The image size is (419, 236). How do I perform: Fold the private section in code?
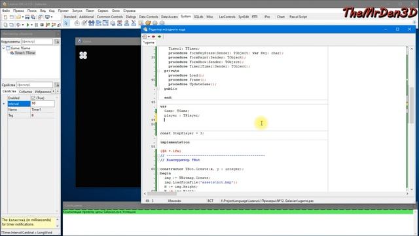pyautogui.click(x=158, y=71)
